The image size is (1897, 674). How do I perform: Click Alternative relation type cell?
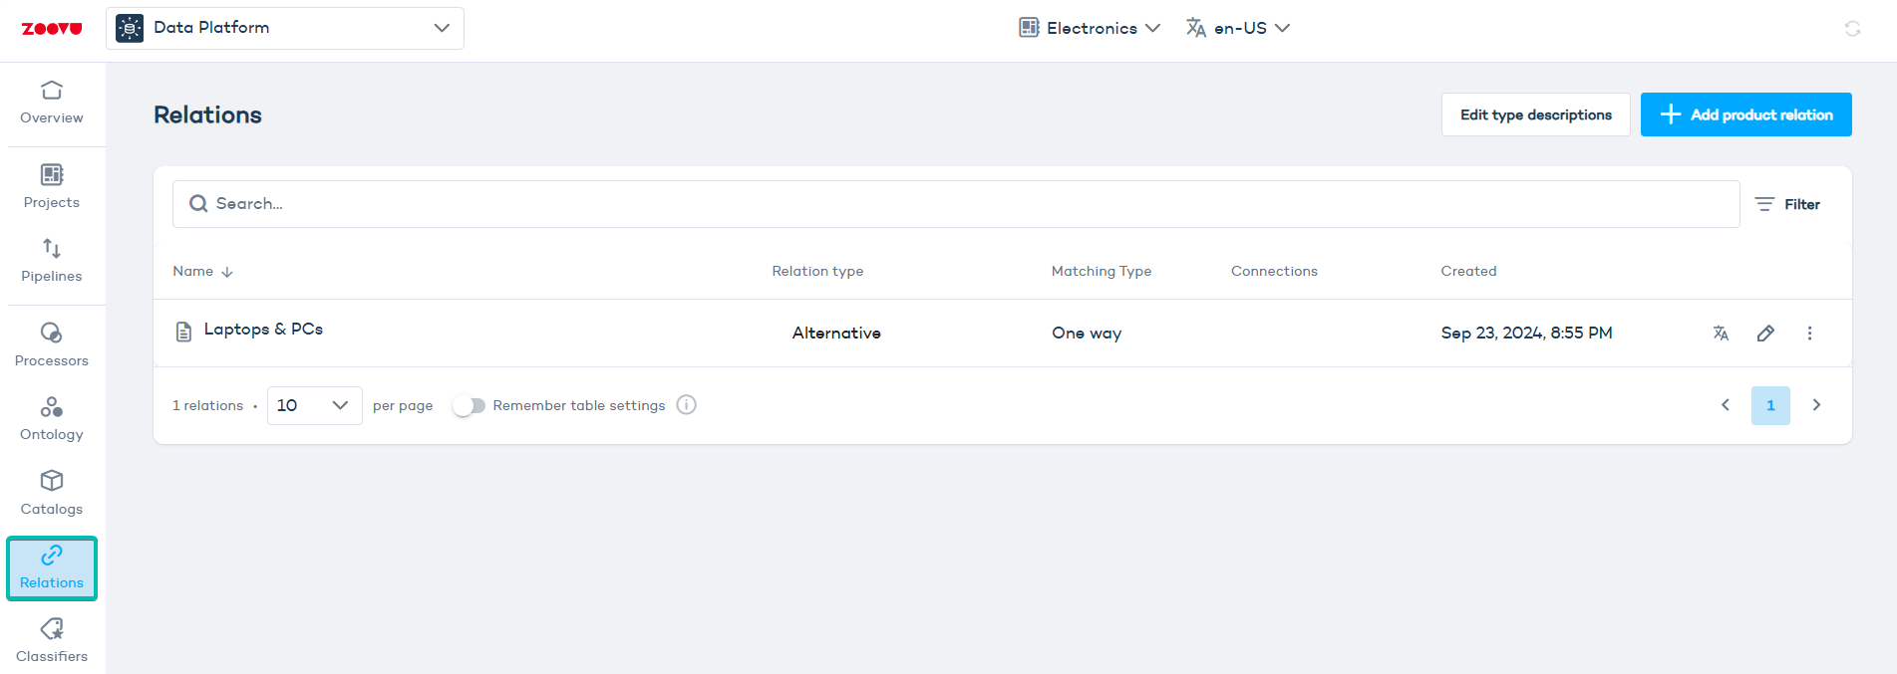pos(836,334)
